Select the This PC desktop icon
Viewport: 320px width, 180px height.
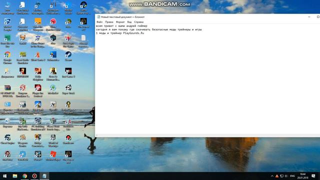click(x=7, y=8)
